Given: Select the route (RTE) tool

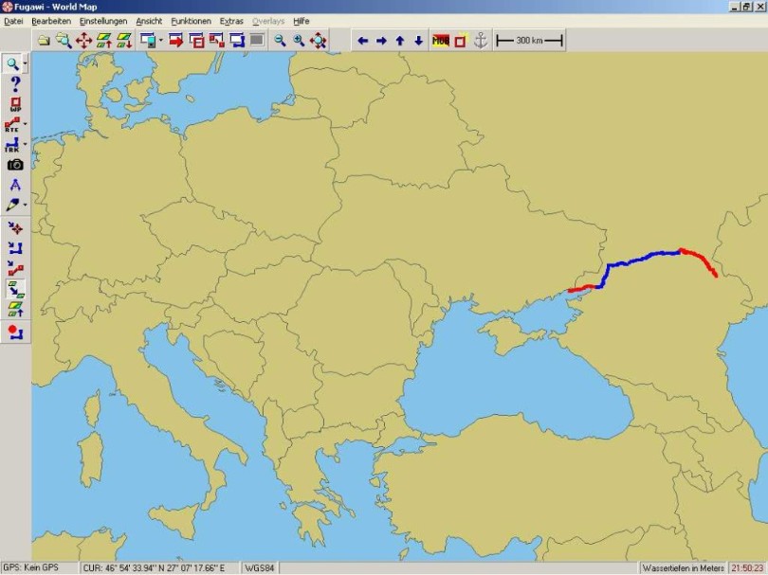Looking at the screenshot, I should click(12, 123).
